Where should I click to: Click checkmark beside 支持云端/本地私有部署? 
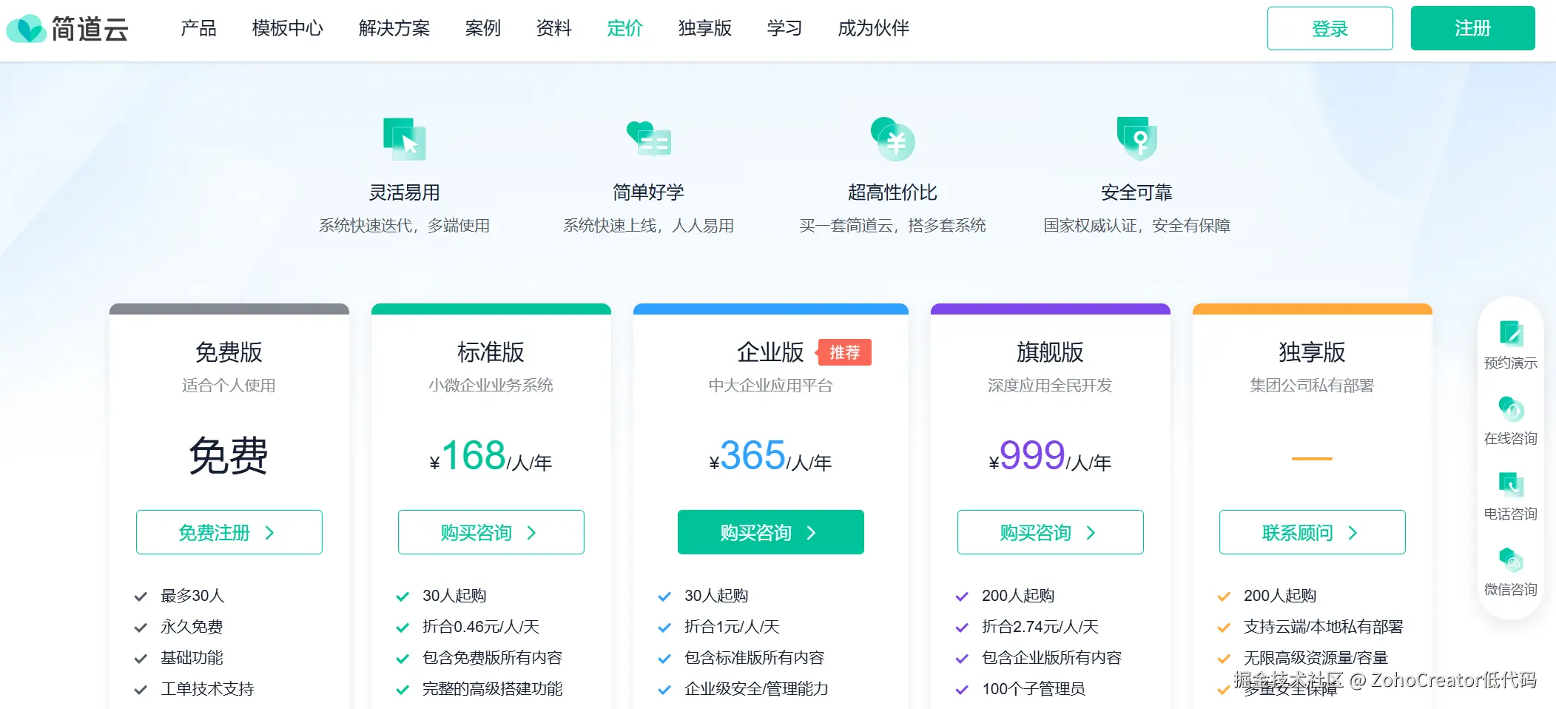click(1224, 628)
